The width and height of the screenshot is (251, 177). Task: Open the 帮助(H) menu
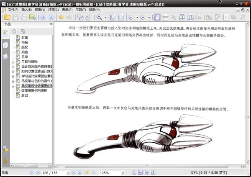click(94, 10)
